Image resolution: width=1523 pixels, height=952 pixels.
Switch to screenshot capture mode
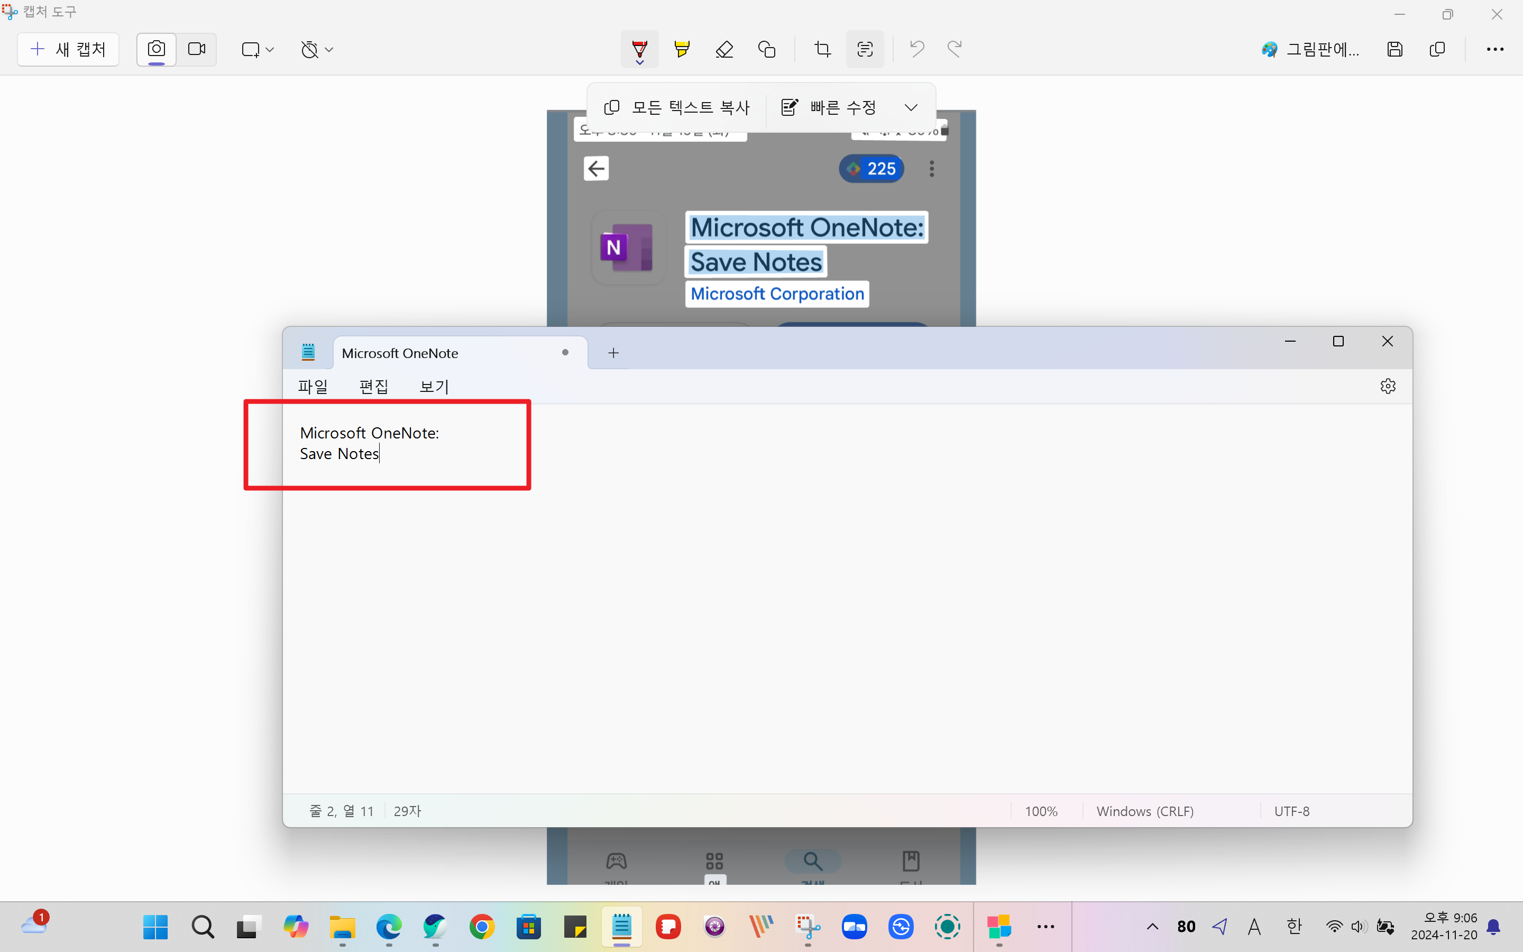[x=156, y=49]
